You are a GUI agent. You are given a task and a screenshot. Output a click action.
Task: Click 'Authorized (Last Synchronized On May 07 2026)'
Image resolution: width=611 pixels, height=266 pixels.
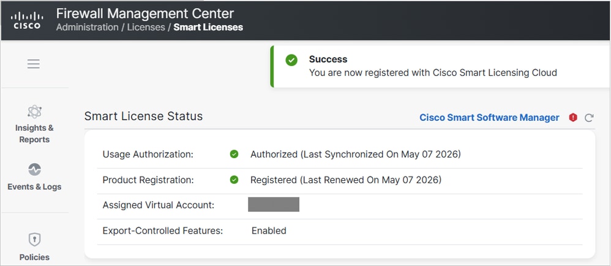pos(355,154)
